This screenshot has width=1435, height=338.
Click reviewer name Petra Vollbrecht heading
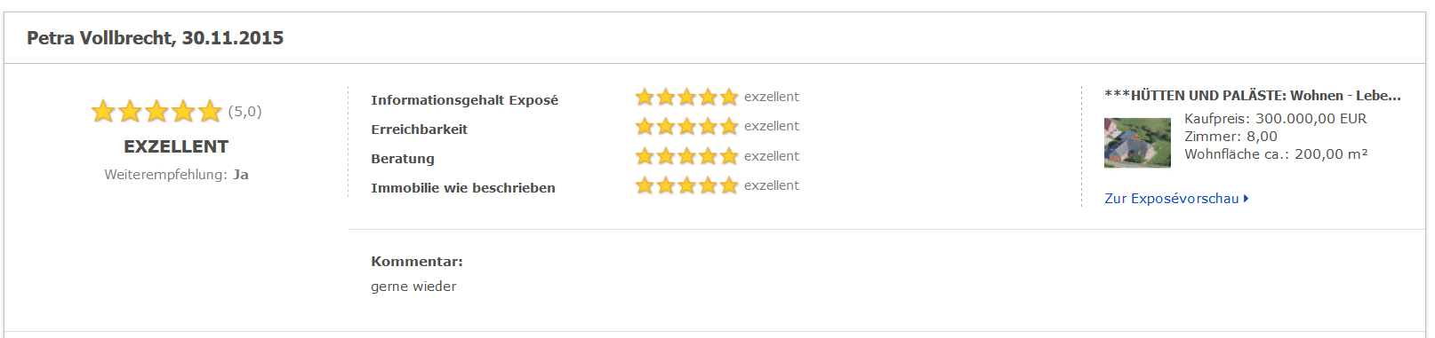pyautogui.click(x=155, y=38)
